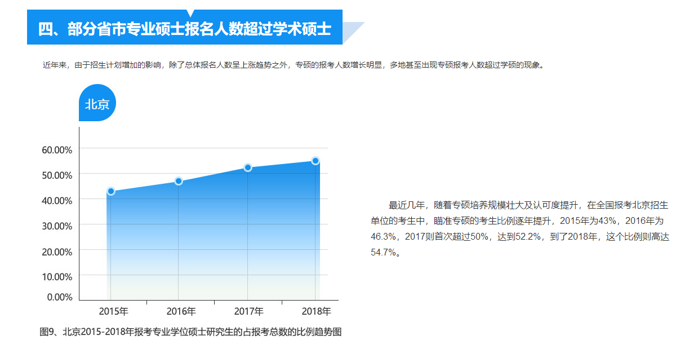
Task: Select the 2017 data point marker
Action: click(x=247, y=167)
